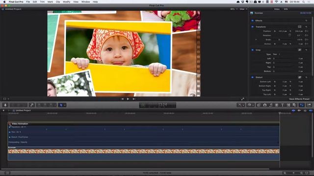Open the Music and Sound browser
The image size is (314, 176).
click(x=271, y=105)
